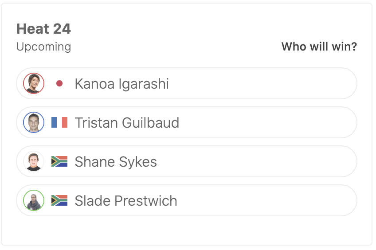The image size is (376, 250).
Task: Select the Kanoa Igarashi name text
Action: click(121, 84)
